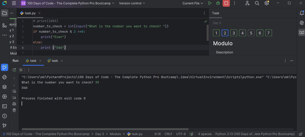Image resolution: width=305 pixels, height=137 pixels.
Task: Open line separator CRLF selector
Action: click(x=169, y=134)
